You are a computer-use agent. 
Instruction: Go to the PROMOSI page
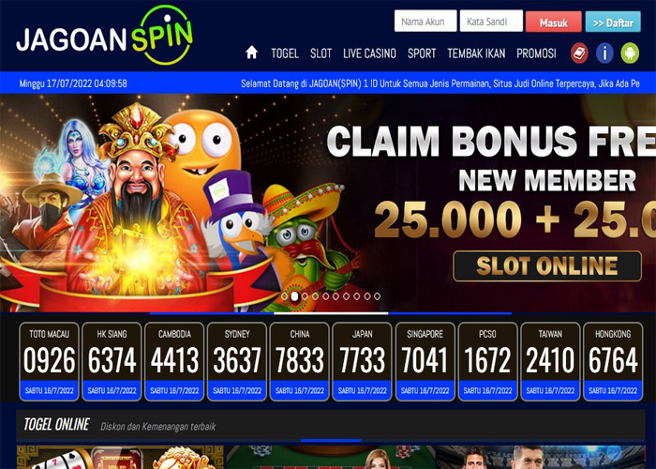[536, 53]
